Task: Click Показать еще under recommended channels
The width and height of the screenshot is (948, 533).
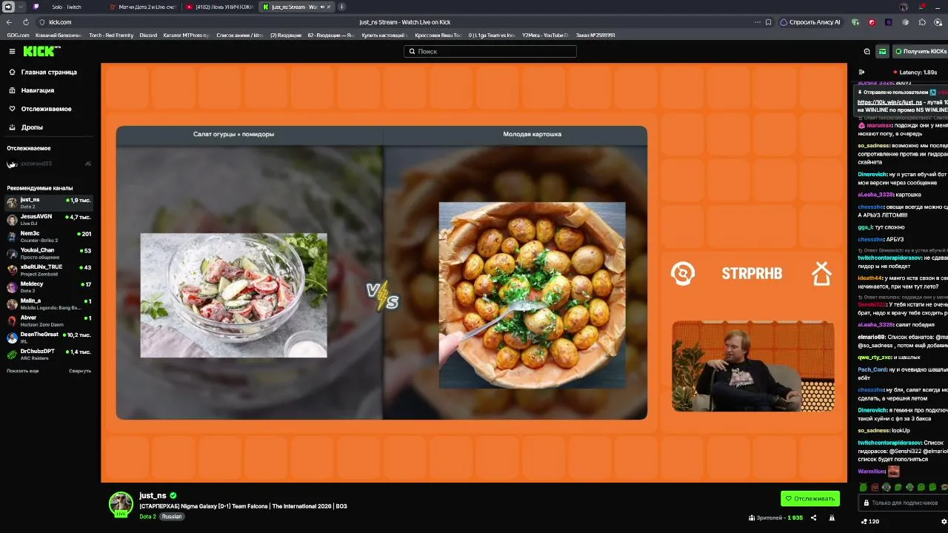Action: pos(23,371)
